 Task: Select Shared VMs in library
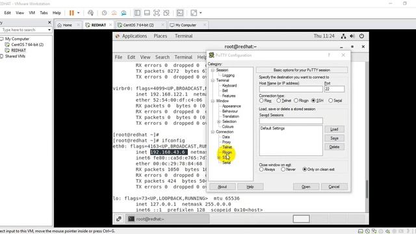pos(15,56)
